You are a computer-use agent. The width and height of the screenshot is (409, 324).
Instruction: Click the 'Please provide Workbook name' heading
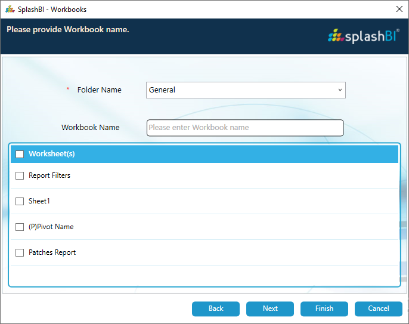pos(68,29)
